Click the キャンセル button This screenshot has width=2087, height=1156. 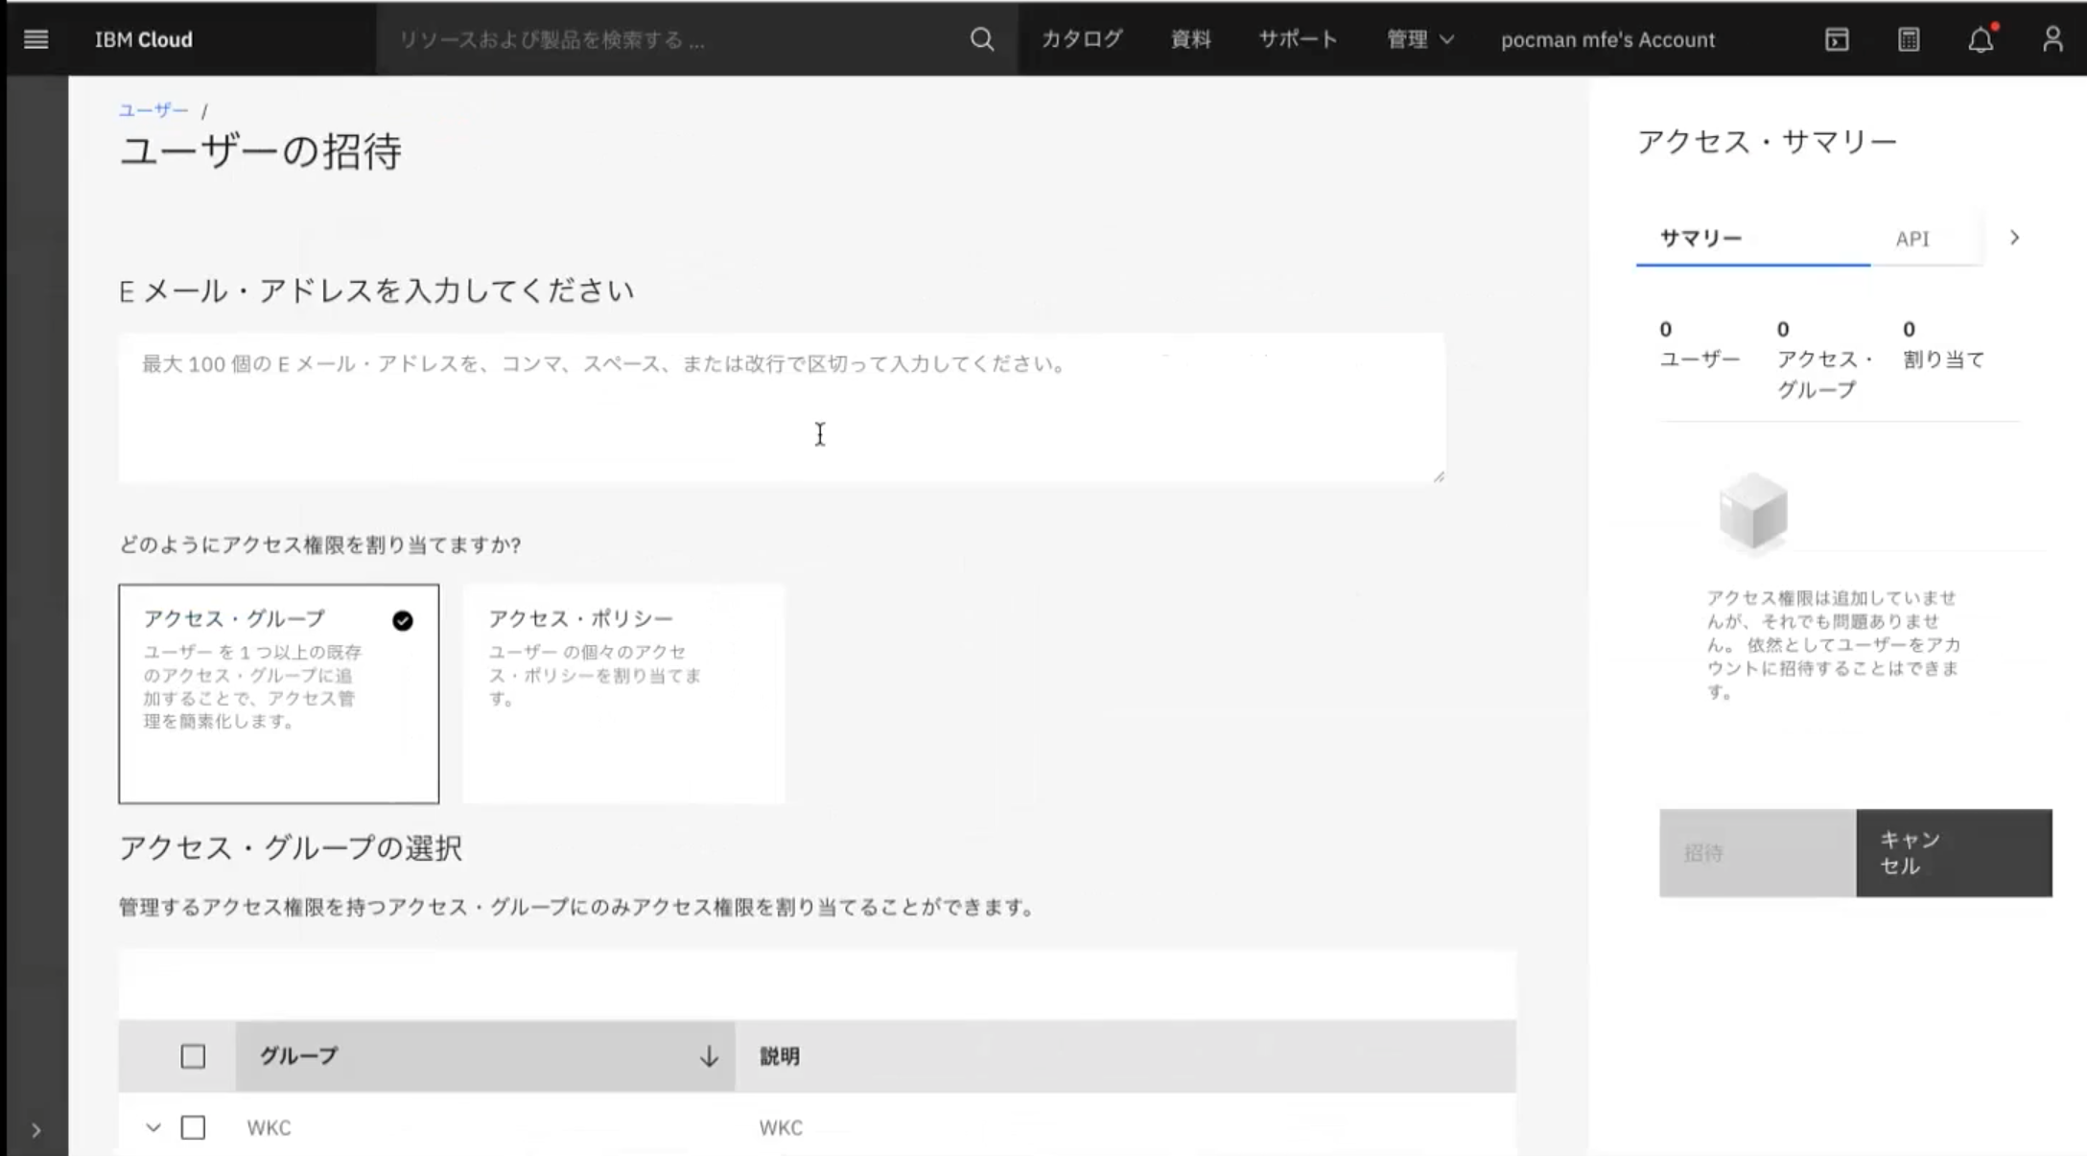[x=1953, y=853]
